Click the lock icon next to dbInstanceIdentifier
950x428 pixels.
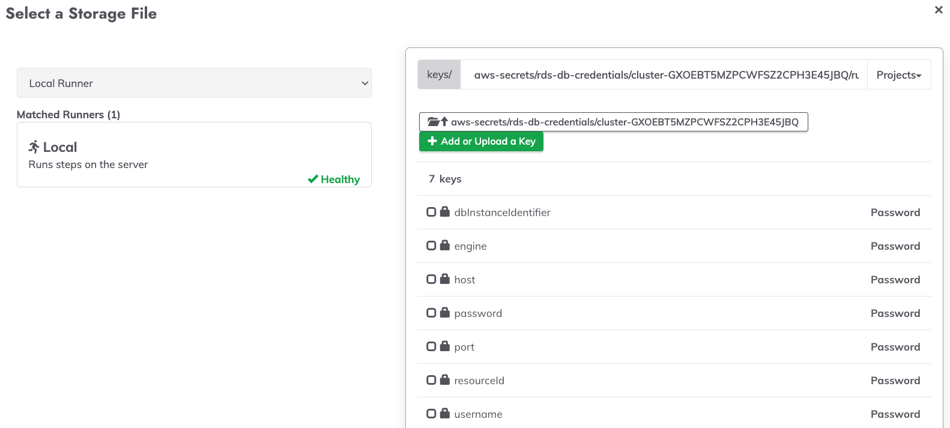445,211
